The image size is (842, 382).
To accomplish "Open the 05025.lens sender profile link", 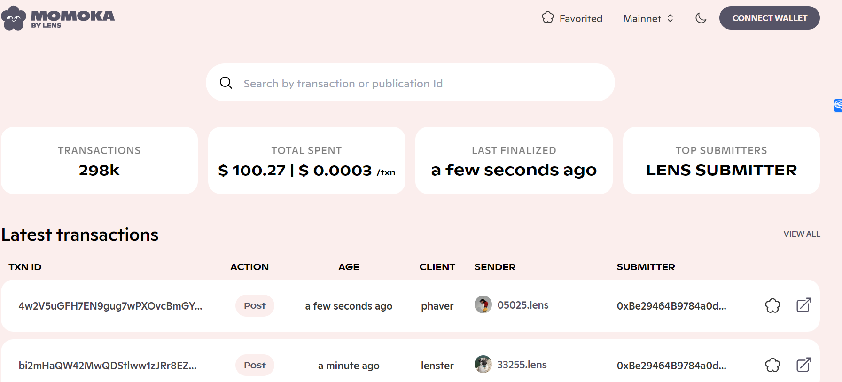I will [x=523, y=305].
